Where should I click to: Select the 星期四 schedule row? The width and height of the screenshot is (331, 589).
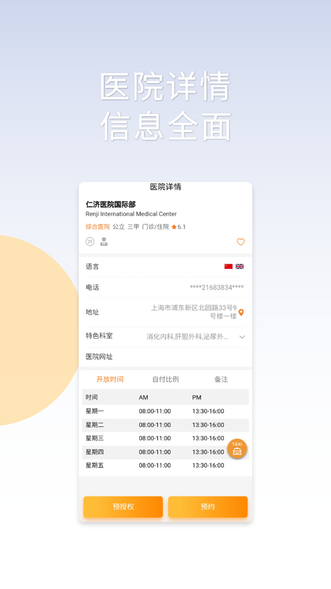(165, 452)
